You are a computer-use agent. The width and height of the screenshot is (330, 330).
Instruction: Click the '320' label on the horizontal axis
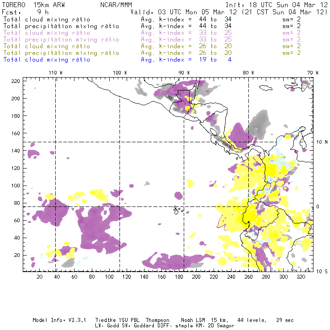tap(301, 277)
